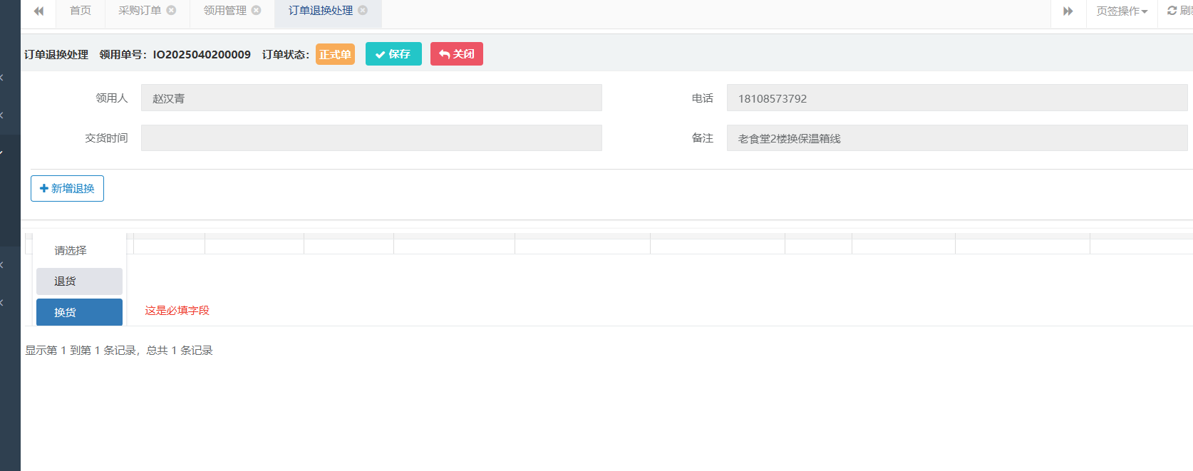Close the 采购订单 tab
The width and height of the screenshot is (1193, 471).
tap(171, 10)
